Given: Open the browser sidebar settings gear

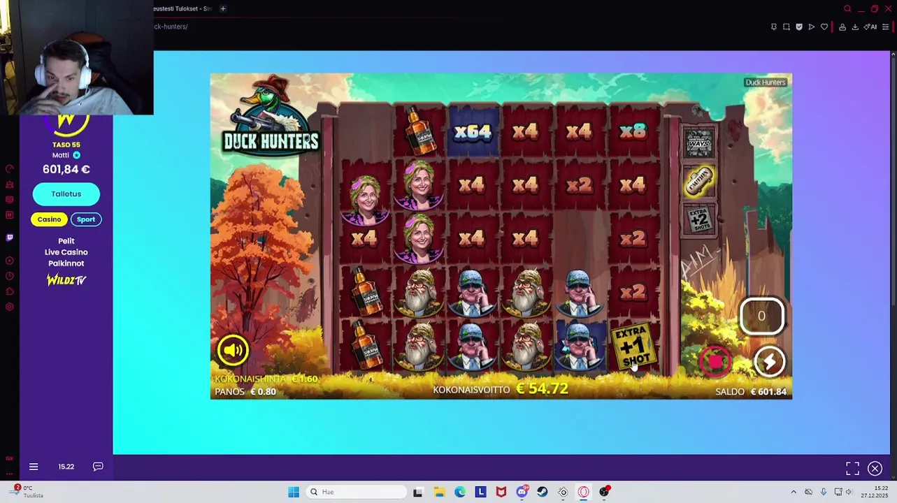Looking at the screenshot, I should tap(9, 307).
